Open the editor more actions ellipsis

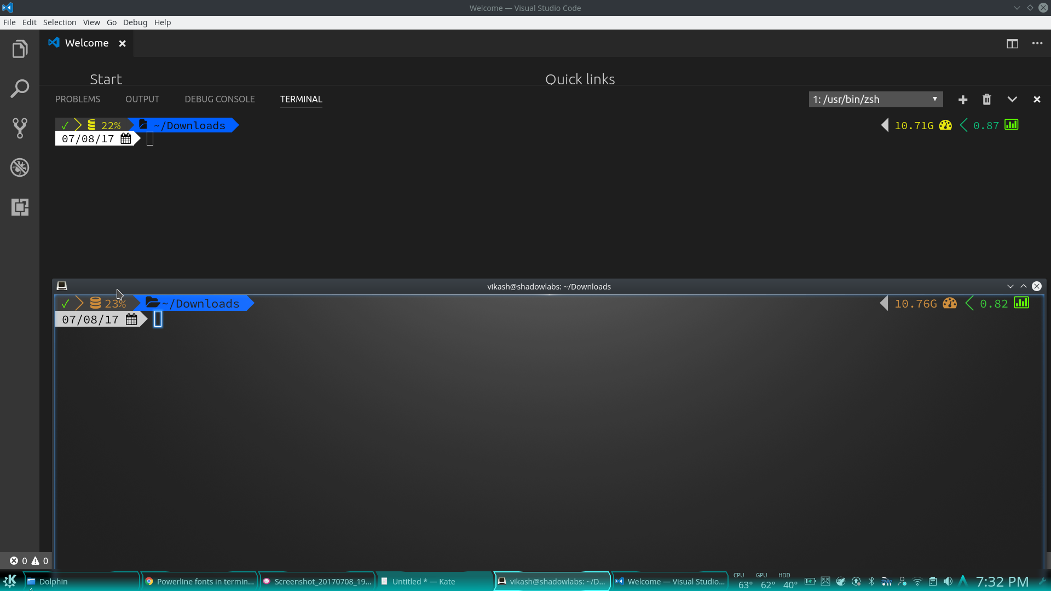[x=1037, y=44]
